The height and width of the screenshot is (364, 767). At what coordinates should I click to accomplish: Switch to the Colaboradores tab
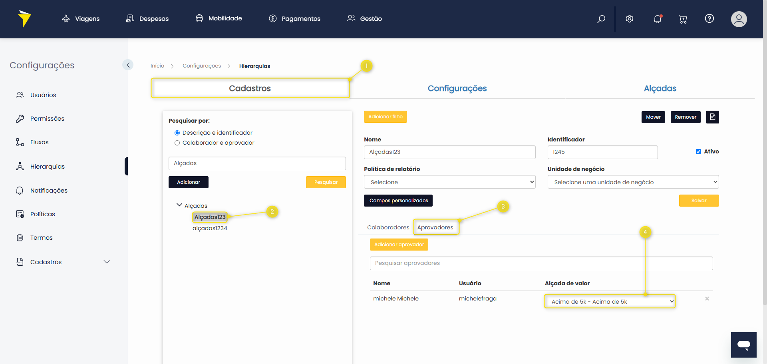(x=388, y=227)
